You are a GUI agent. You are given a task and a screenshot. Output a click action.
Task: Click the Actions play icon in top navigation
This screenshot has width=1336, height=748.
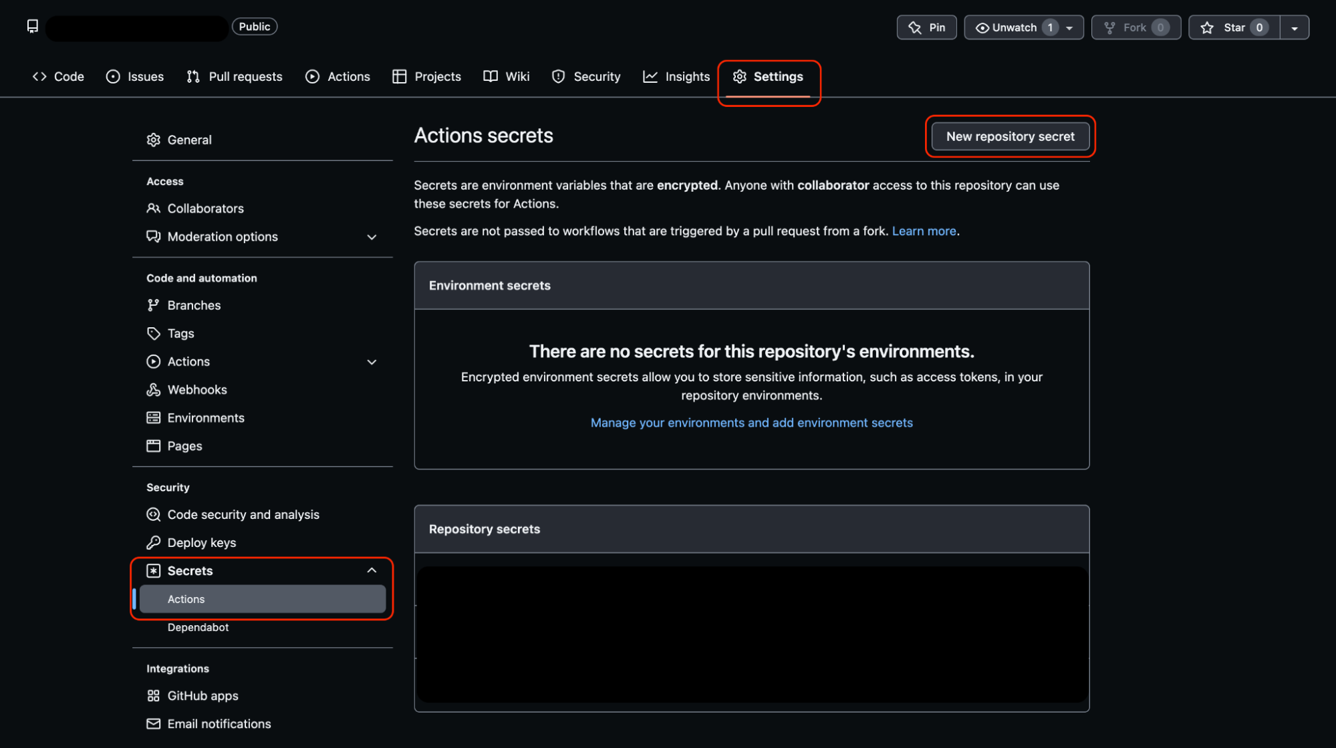coord(312,77)
